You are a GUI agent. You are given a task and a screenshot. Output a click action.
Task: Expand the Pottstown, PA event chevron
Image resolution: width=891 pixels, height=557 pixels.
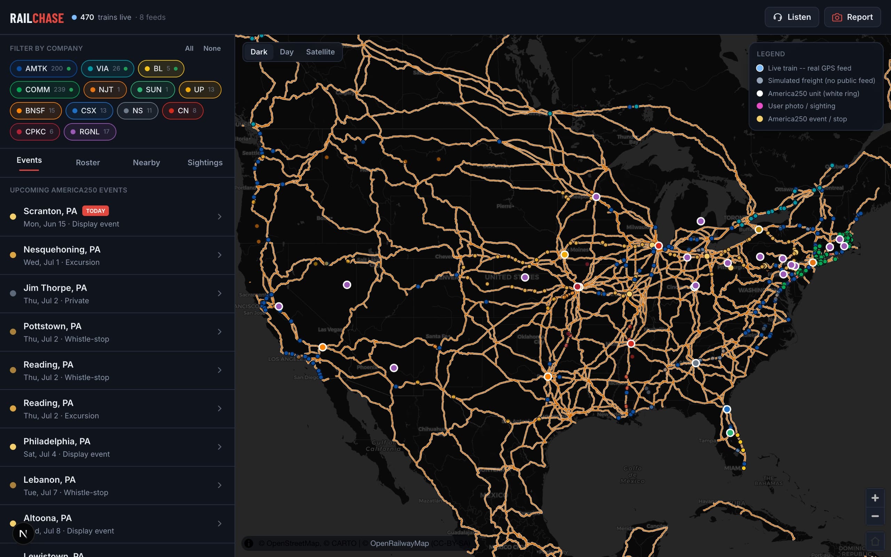click(x=219, y=331)
